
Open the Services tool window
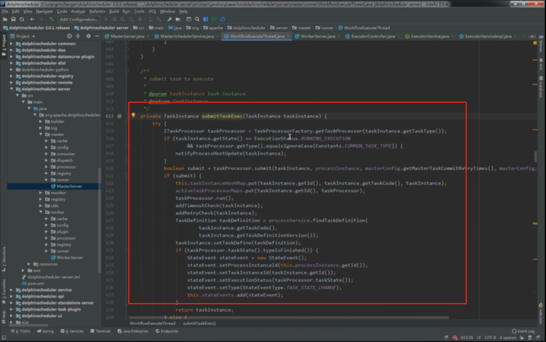click(x=72, y=331)
